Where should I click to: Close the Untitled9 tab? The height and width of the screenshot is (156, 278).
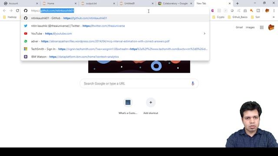[152, 3]
